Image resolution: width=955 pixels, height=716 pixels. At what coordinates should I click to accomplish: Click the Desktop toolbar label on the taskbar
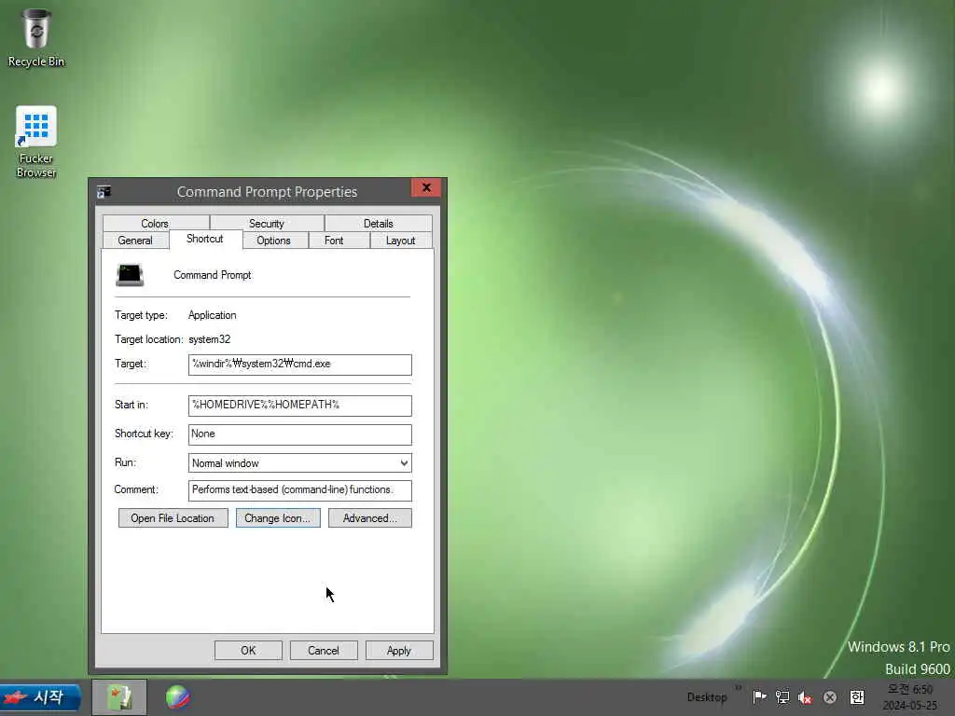click(707, 697)
